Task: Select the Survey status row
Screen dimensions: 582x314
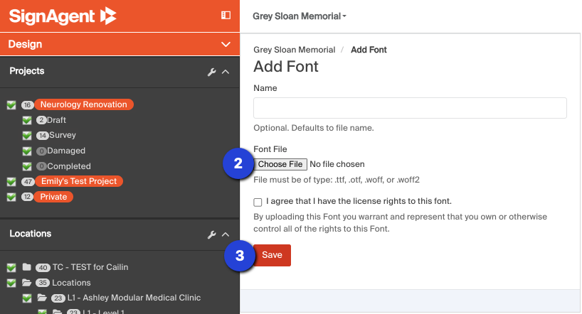Action: point(63,135)
